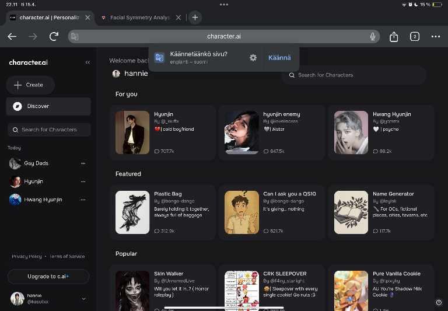The width and height of the screenshot is (448, 311).
Task: Select Discover in the sidebar
Action: (x=48, y=106)
